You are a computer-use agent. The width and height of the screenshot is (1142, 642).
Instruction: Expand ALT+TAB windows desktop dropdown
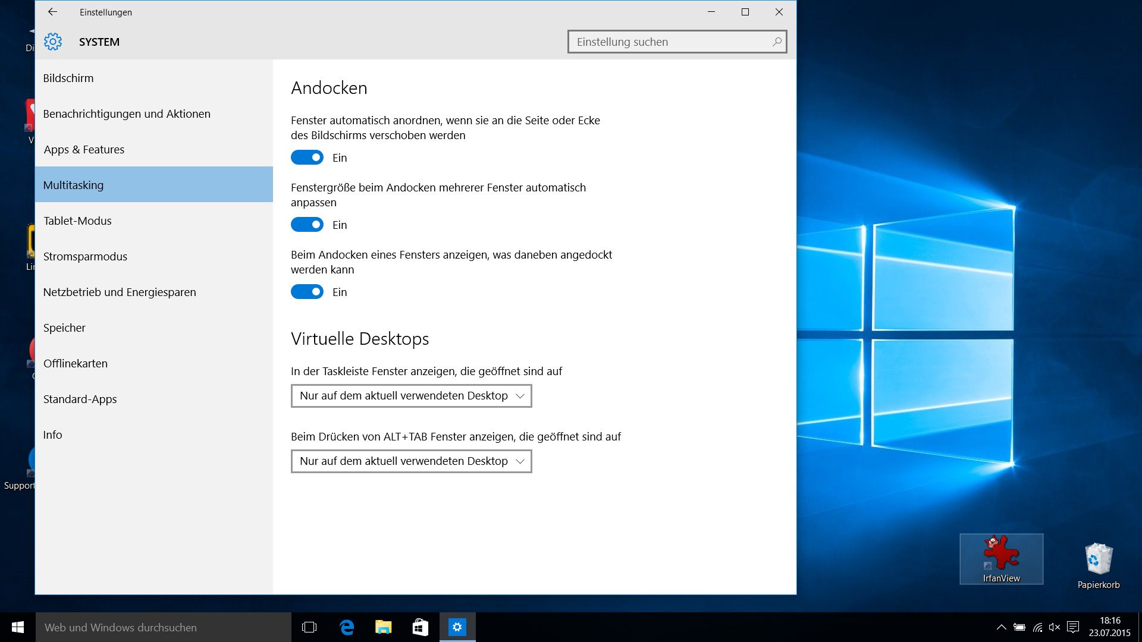(x=410, y=461)
